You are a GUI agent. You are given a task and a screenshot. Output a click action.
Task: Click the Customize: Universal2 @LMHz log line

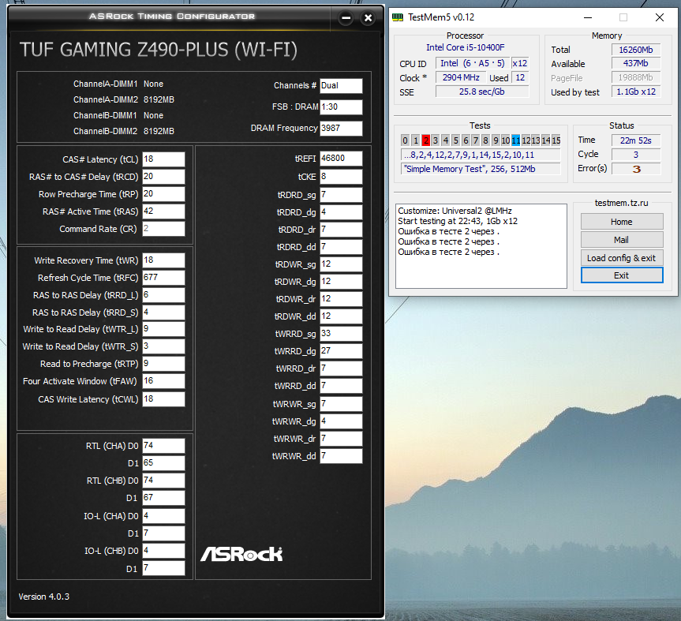(x=455, y=211)
